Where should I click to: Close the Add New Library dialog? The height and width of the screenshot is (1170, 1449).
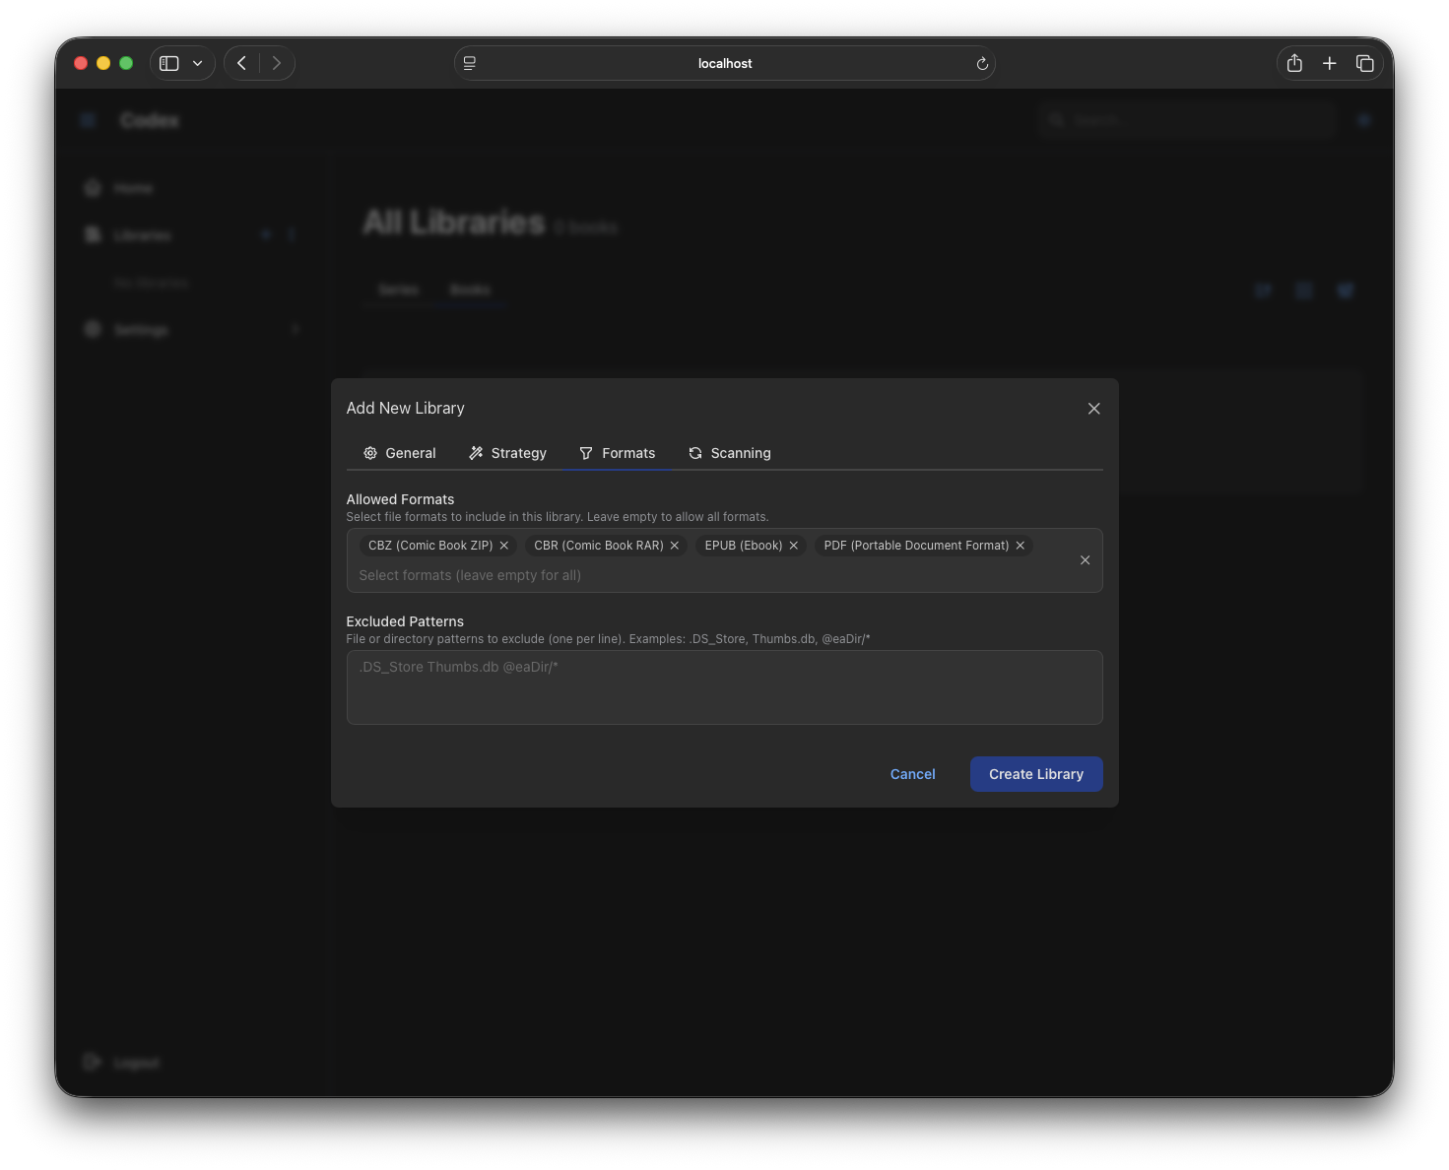tap(1093, 408)
